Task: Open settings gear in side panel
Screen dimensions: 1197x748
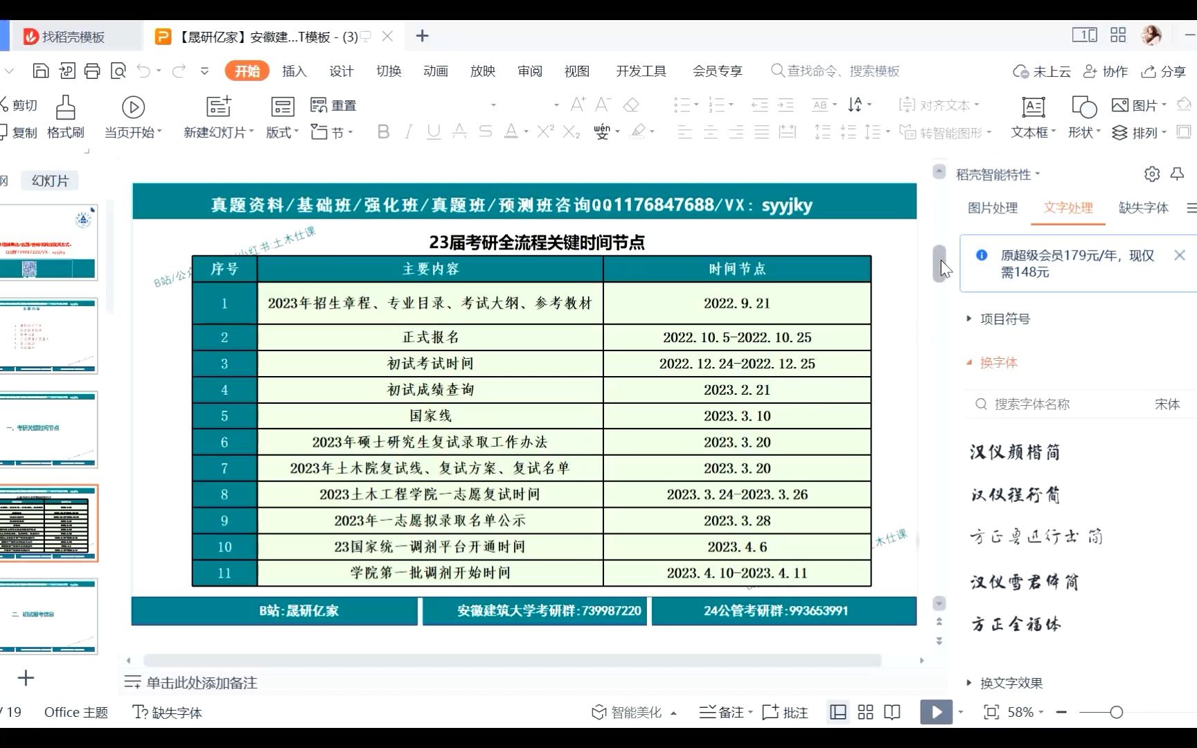Action: (x=1152, y=174)
